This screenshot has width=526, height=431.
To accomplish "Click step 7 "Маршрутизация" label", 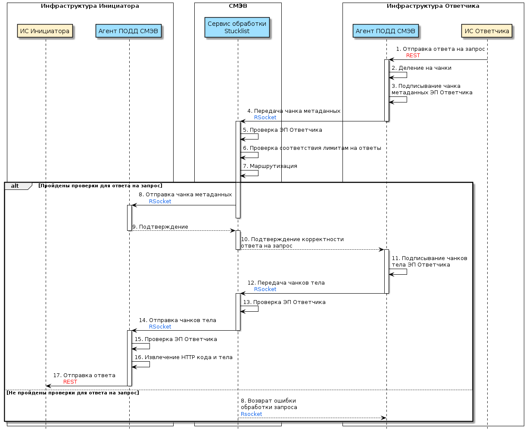I will 270,166.
